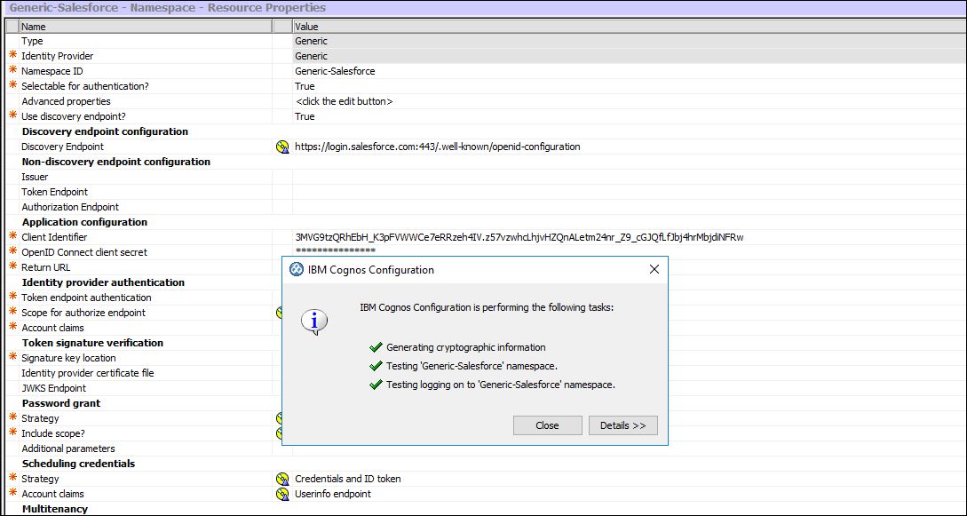The image size is (967, 516).
Task: Click True value for Selectable for authentication
Action: click(305, 86)
